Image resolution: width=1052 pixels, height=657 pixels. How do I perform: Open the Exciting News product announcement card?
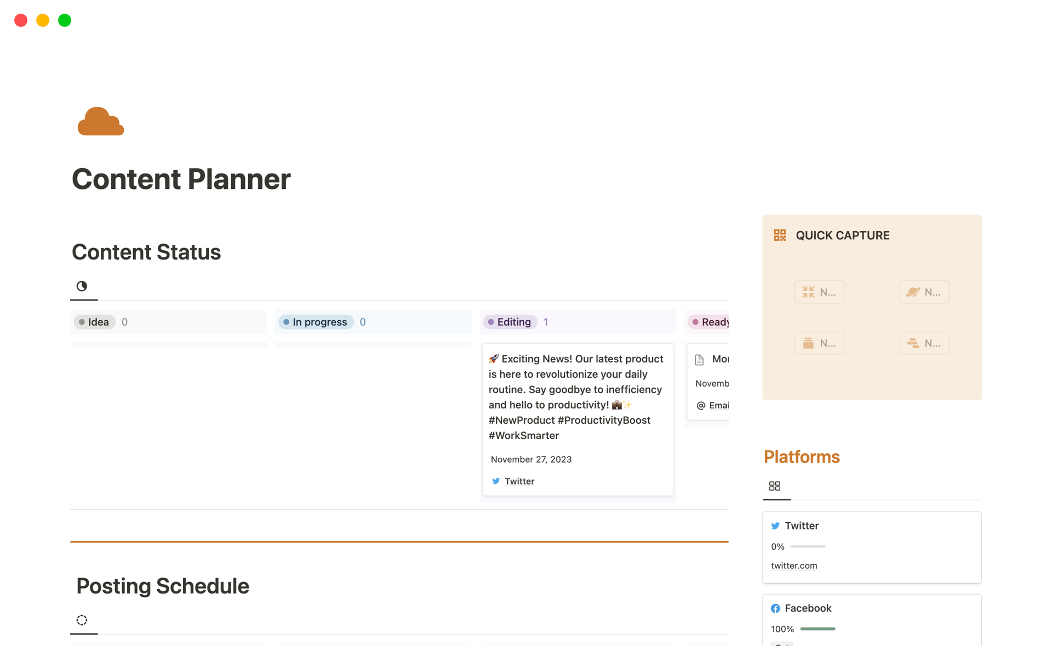(x=576, y=397)
